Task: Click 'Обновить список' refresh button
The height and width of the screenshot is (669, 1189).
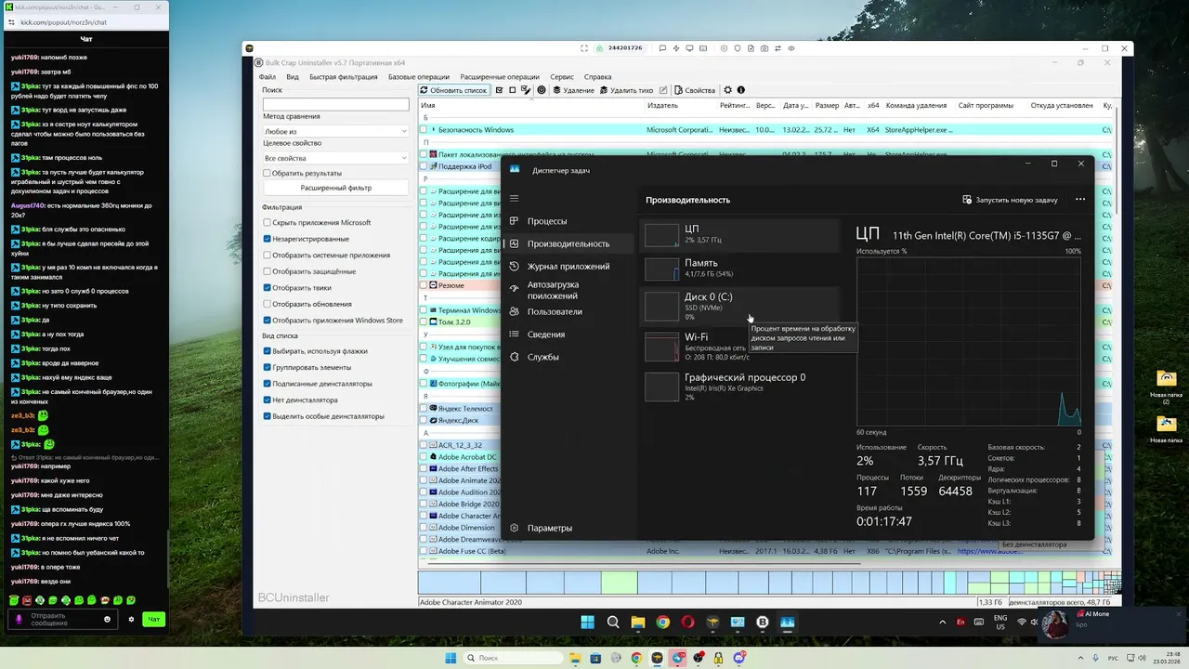Action: pos(453,90)
